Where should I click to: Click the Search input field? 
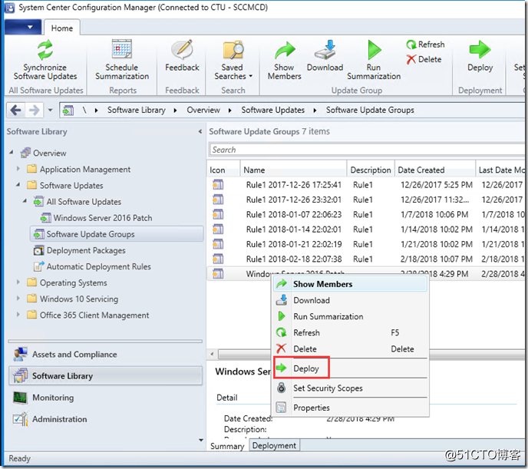coord(366,150)
